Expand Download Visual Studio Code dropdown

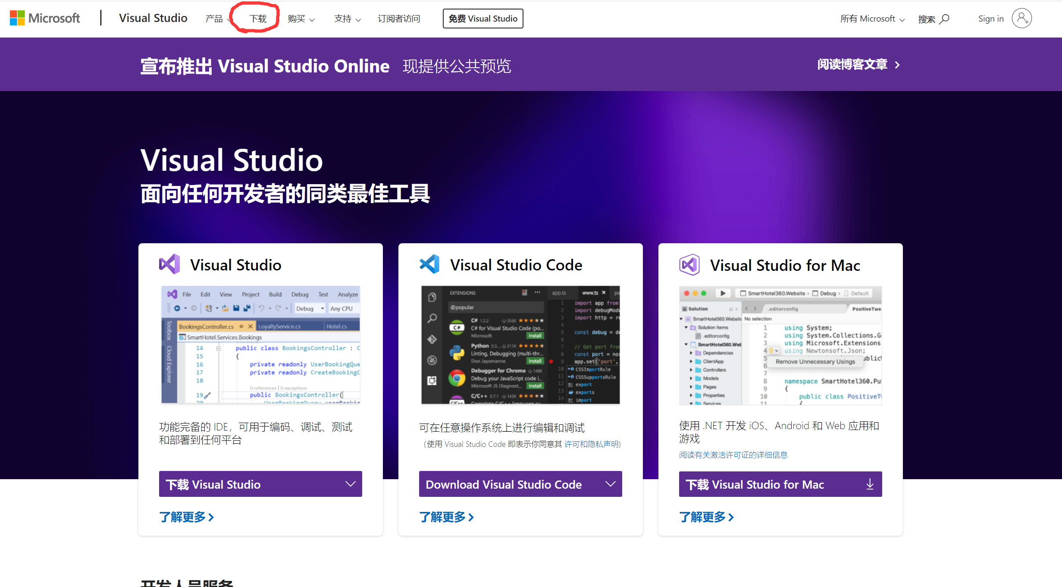[610, 484]
